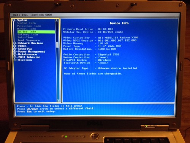Expand the Onboard Devices group
Viewport: 190px width, 143px height.
14,43
